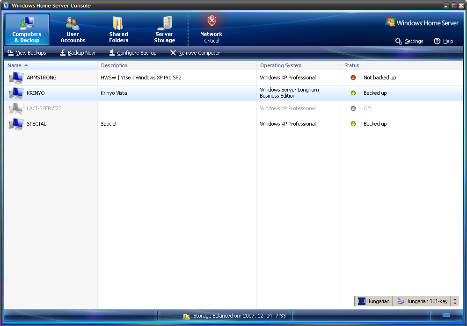
Task: Open the Computers & Backup tab
Action: pos(27,30)
